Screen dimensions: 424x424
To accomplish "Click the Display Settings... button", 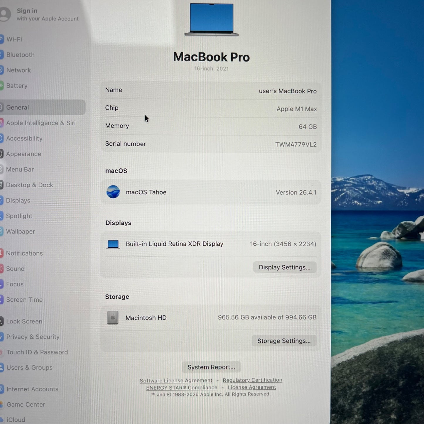I will [x=285, y=267].
